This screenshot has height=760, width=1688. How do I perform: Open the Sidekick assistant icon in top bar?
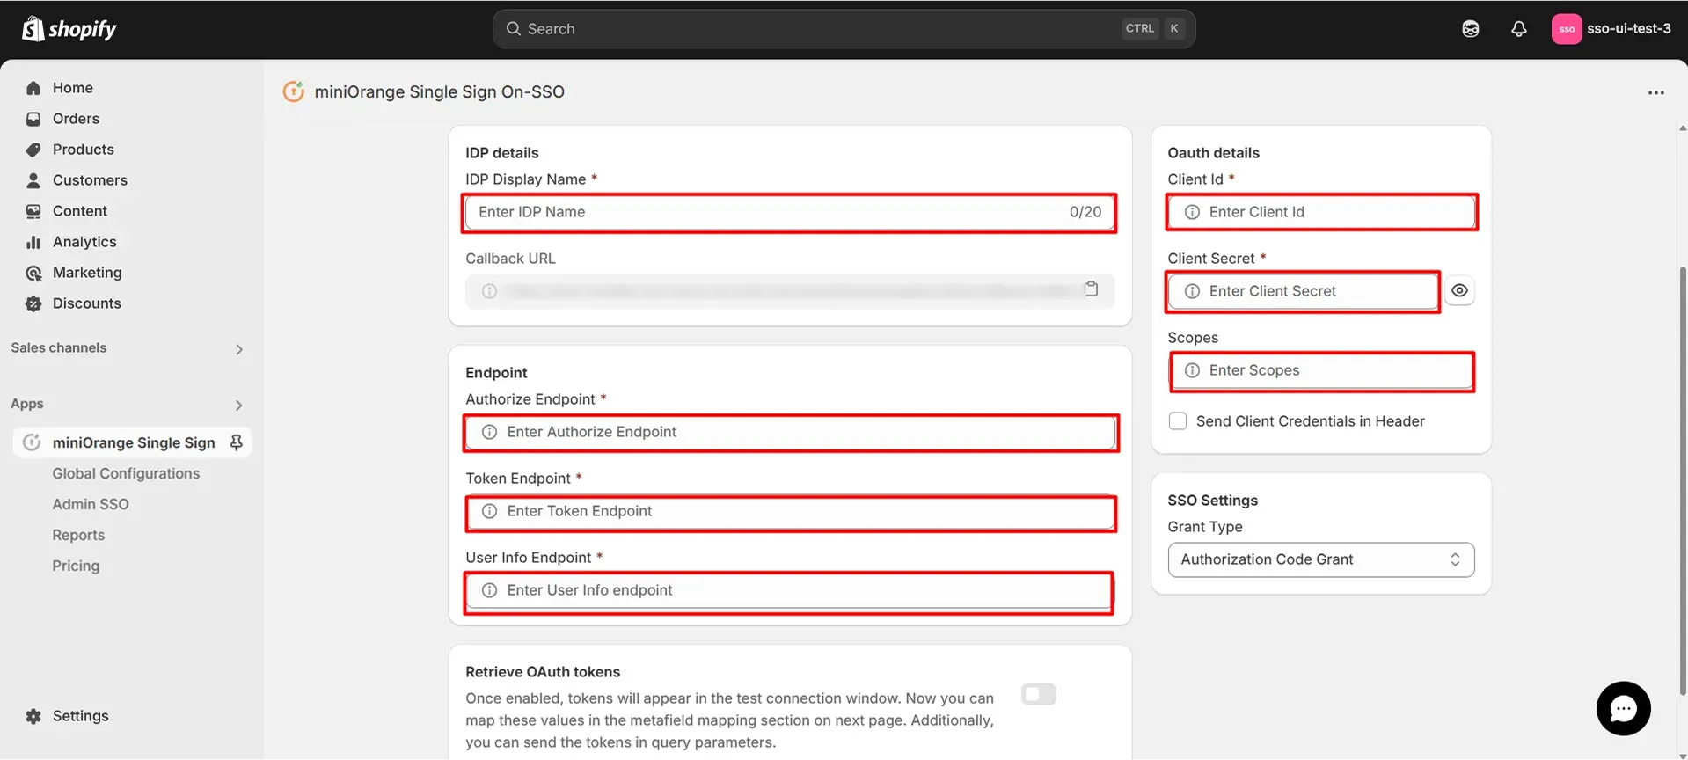click(1471, 29)
